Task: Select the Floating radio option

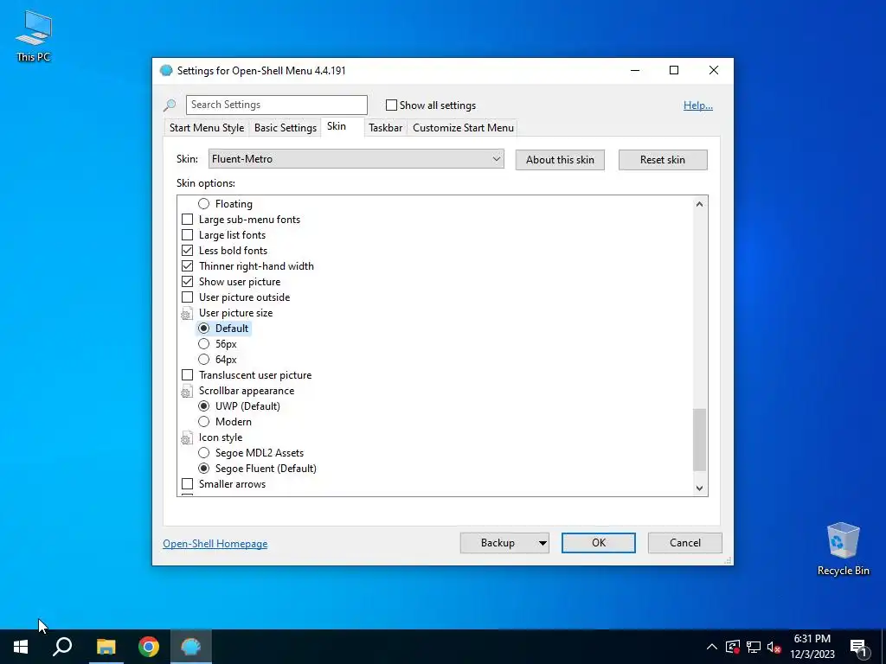Action: tap(203, 204)
